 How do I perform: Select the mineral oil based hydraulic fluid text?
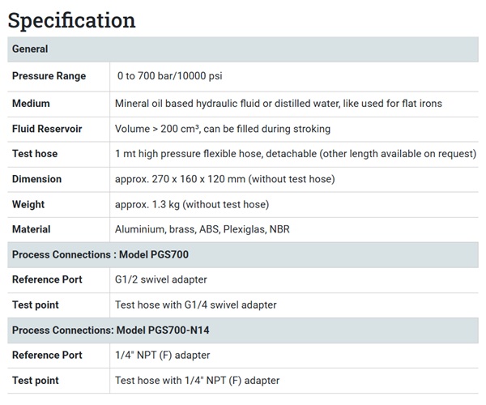278,104
